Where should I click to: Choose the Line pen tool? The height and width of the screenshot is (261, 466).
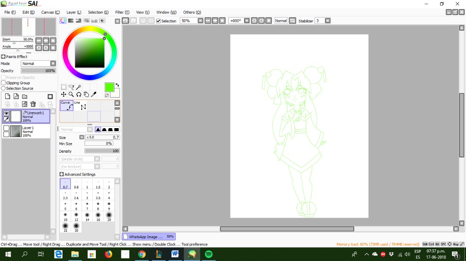point(80,105)
